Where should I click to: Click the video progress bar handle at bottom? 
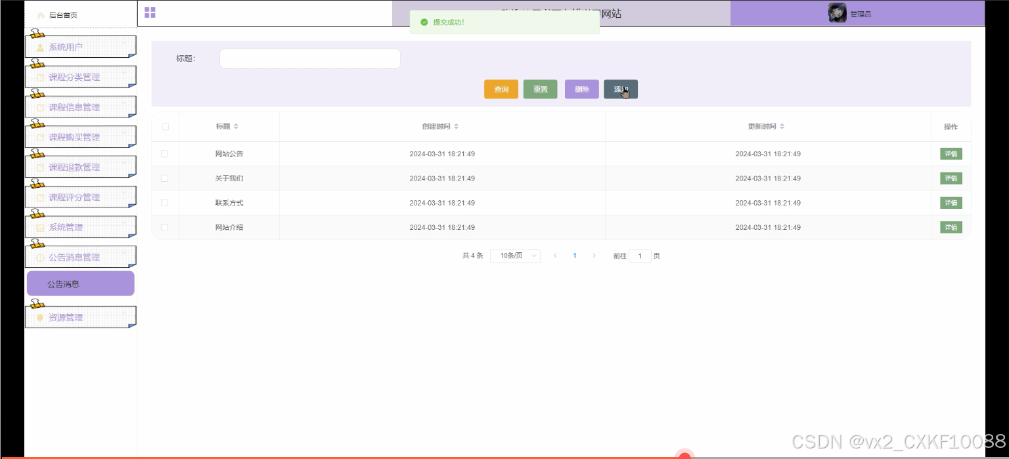(684, 456)
